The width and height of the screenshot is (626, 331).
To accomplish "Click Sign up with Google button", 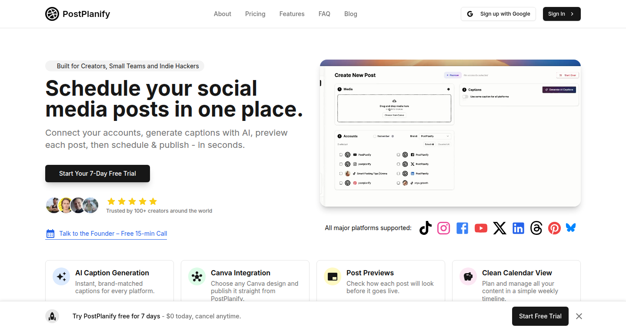I will click(498, 14).
